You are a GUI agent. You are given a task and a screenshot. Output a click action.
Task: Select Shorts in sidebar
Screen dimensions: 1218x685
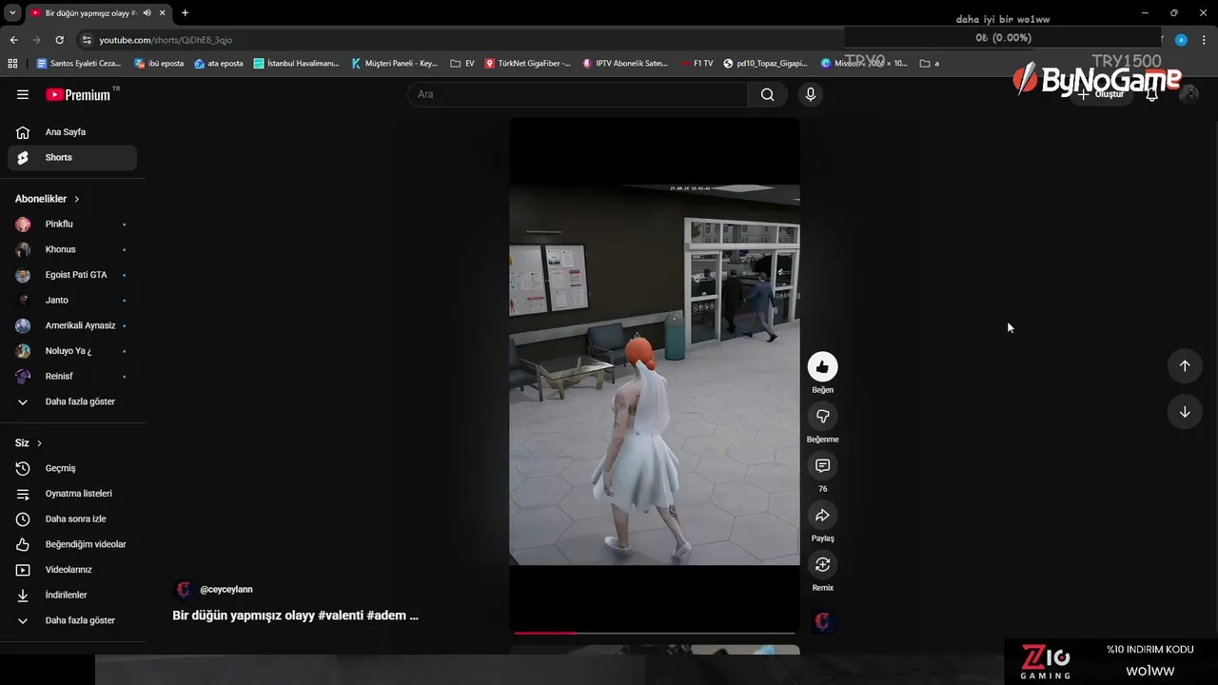coord(72,158)
